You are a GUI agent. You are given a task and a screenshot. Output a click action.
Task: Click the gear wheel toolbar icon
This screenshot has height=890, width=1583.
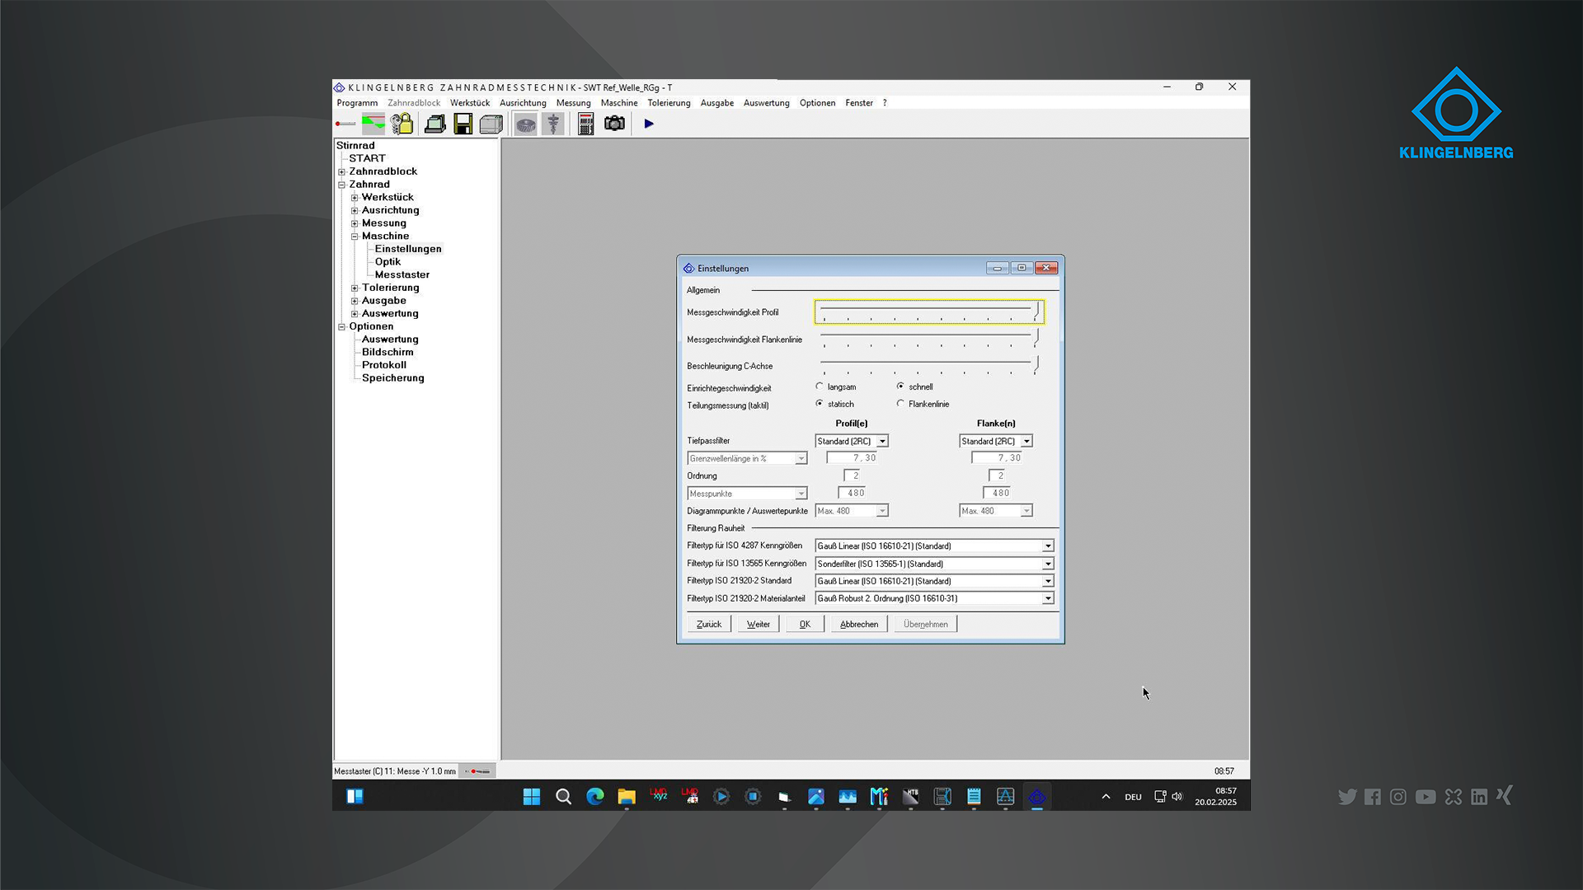525,124
